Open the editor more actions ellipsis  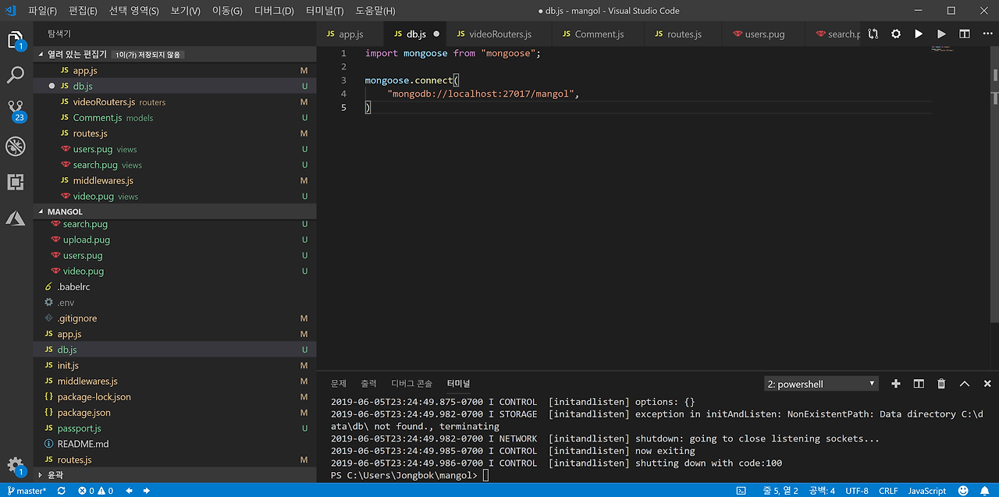coord(987,34)
